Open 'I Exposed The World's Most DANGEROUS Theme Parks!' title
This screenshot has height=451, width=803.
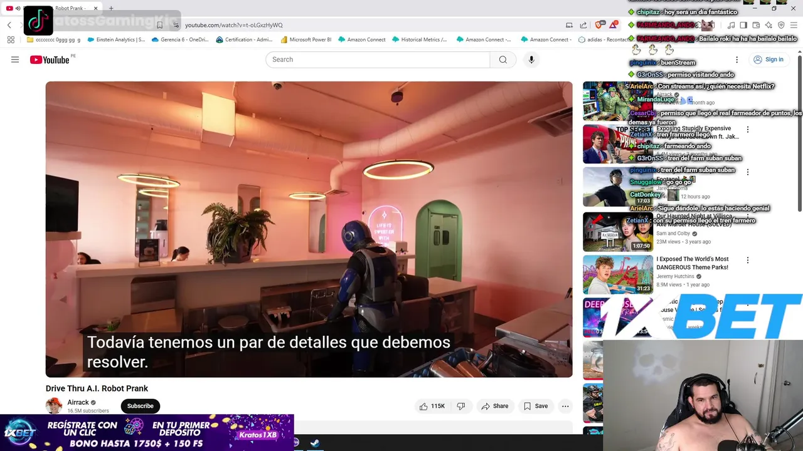693,263
